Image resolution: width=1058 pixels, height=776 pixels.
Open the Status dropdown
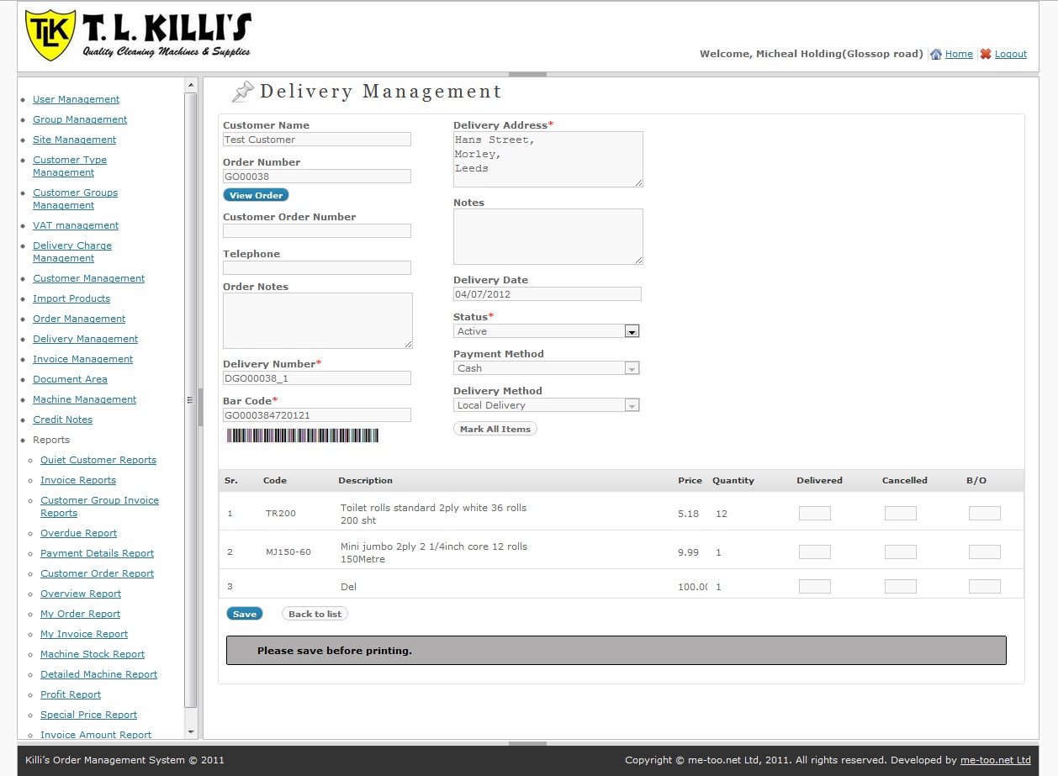pyautogui.click(x=547, y=331)
